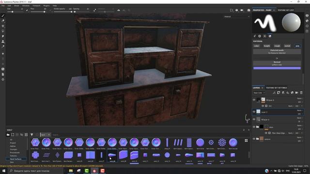Add a new paint layer icon

[283, 93]
